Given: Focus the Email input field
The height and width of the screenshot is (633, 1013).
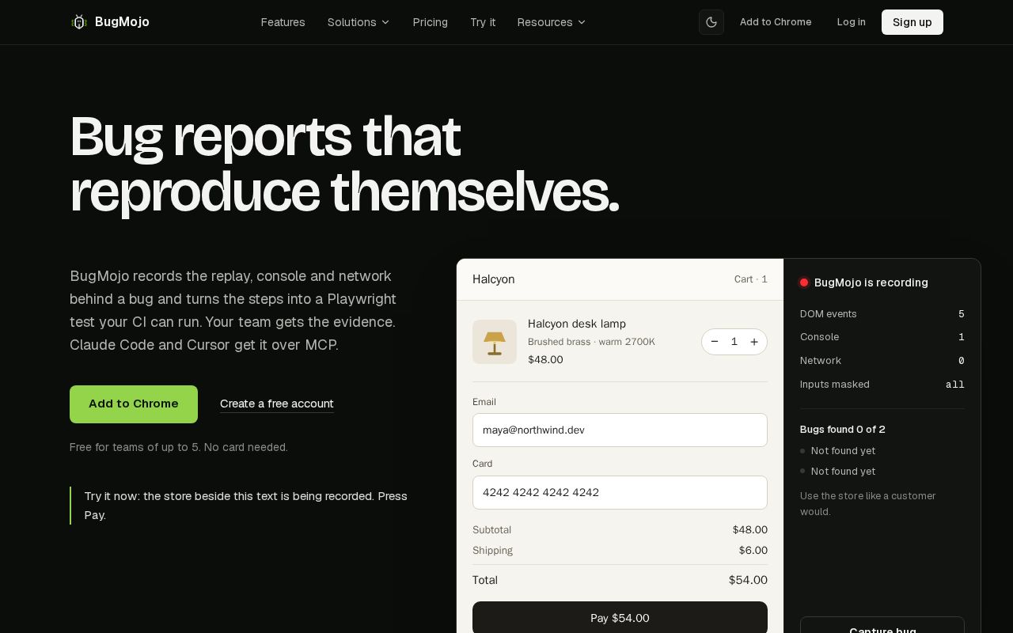Looking at the screenshot, I should [x=620, y=430].
